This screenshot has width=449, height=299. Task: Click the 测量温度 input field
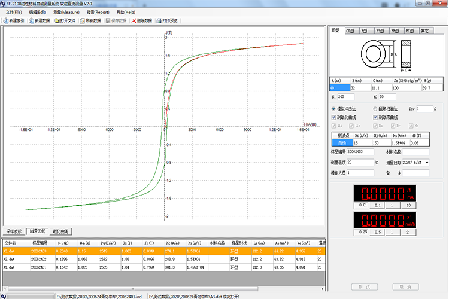[360, 163]
